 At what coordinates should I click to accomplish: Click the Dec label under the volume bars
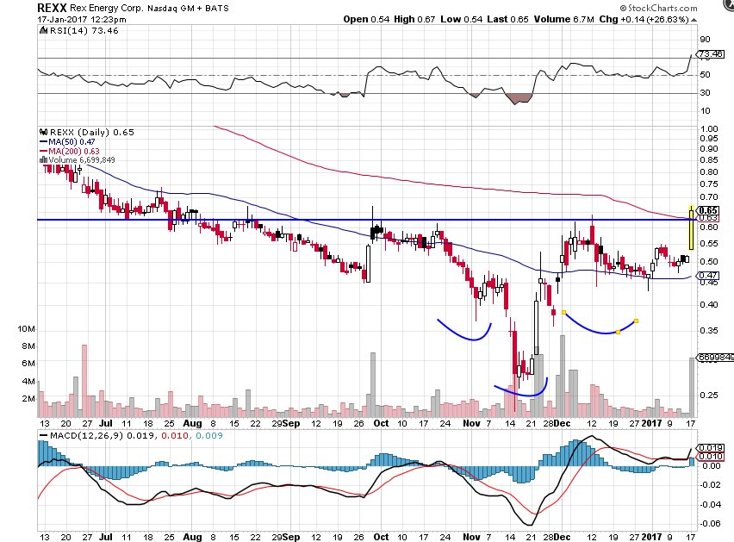point(562,423)
